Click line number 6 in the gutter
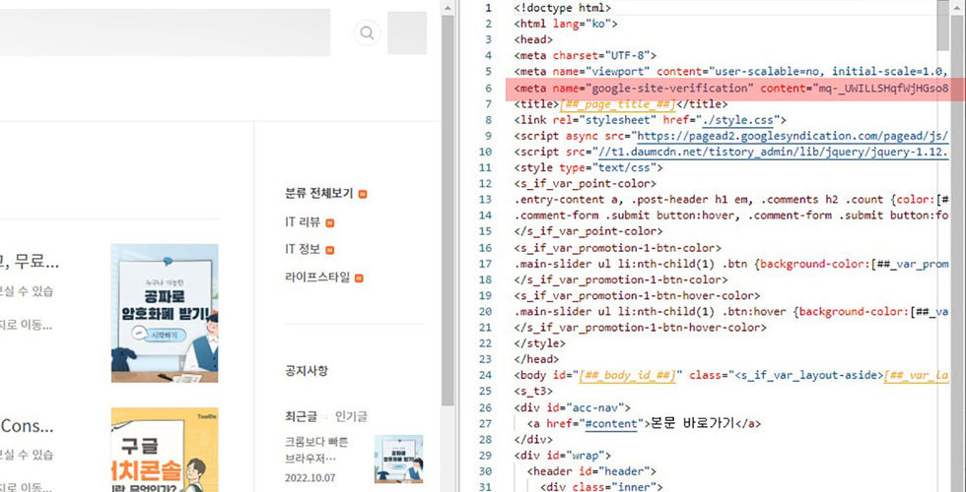 pos(488,89)
